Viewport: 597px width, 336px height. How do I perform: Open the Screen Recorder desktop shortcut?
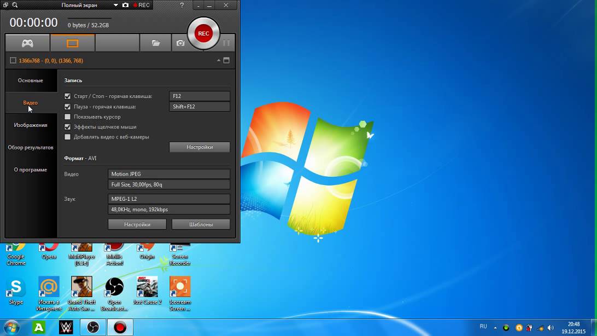[180, 254]
